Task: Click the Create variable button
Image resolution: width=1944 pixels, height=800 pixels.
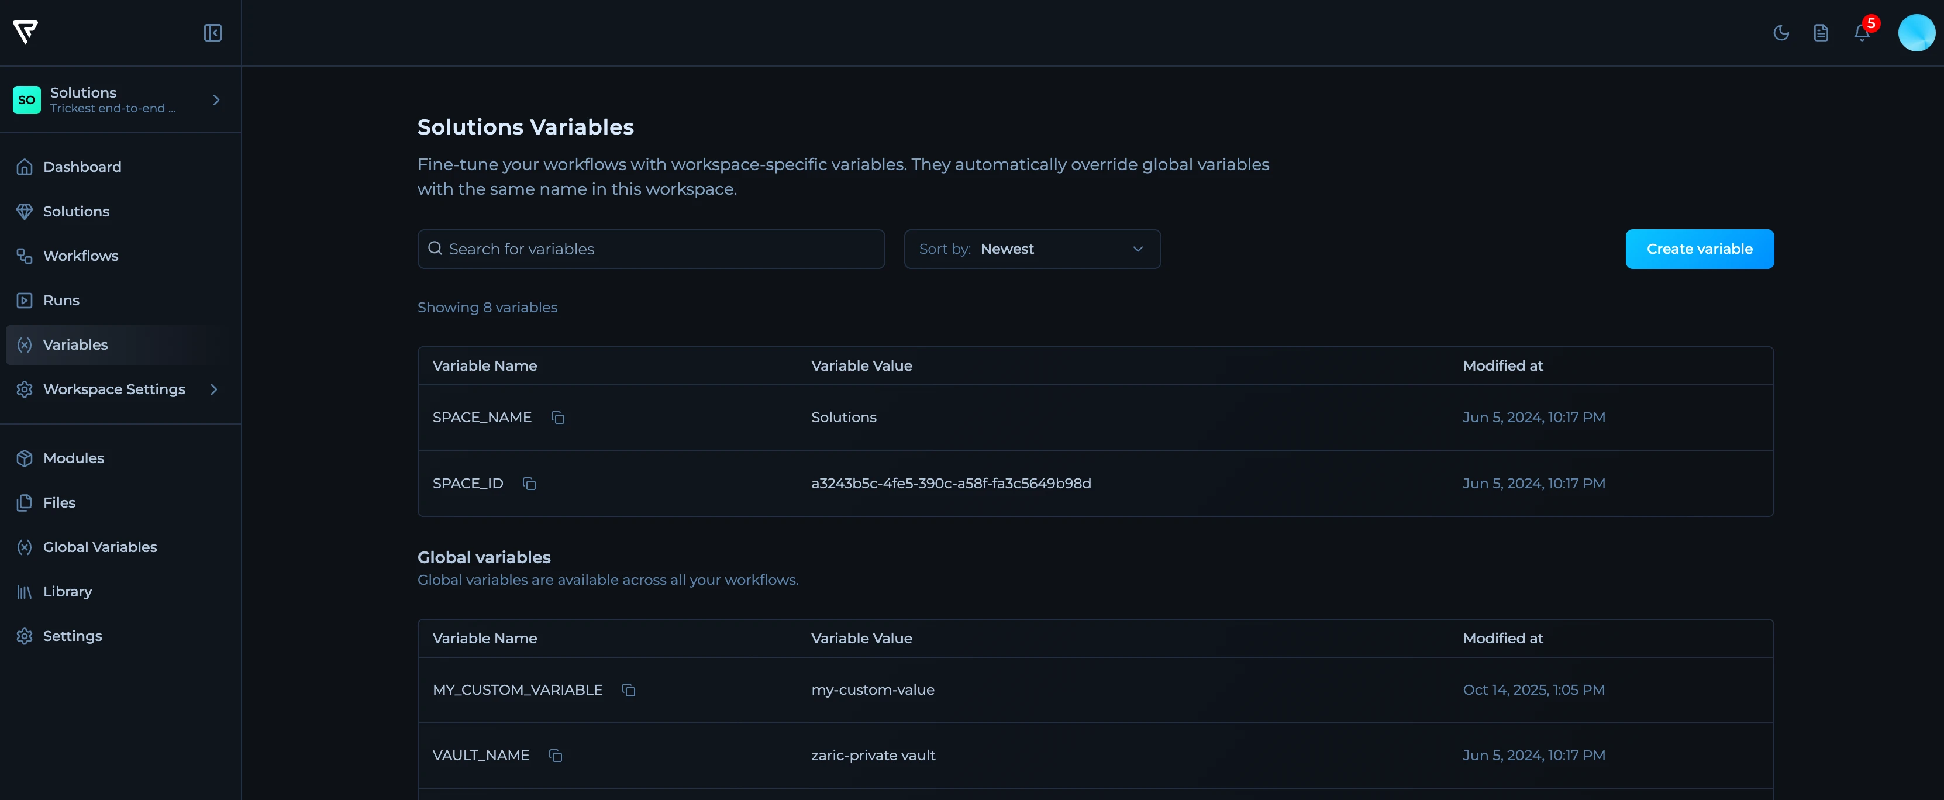Action: (1699, 249)
